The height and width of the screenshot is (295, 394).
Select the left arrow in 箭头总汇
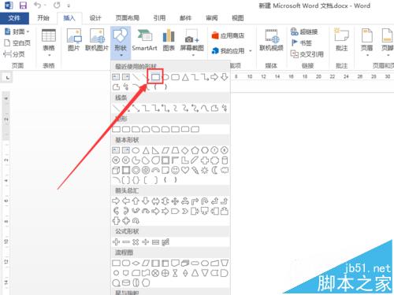pos(126,201)
